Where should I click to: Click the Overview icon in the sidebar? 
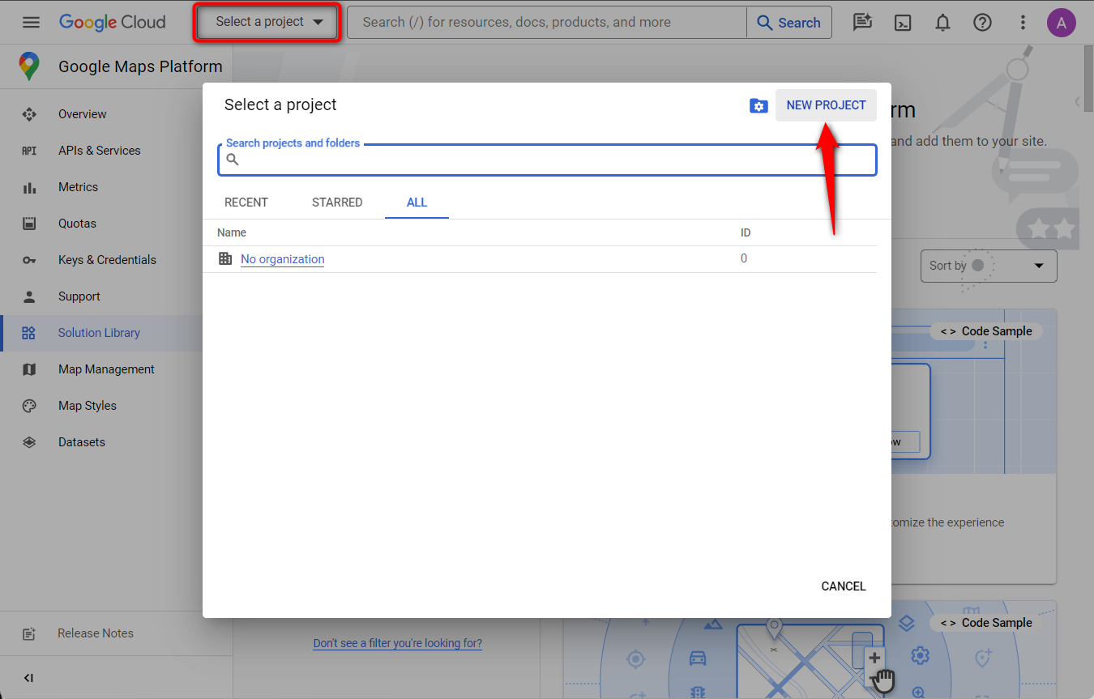click(29, 114)
